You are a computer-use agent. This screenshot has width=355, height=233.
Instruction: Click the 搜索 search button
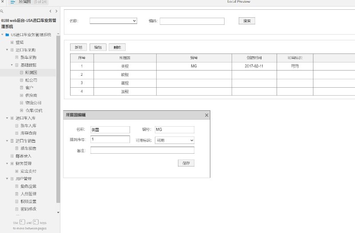(247, 21)
